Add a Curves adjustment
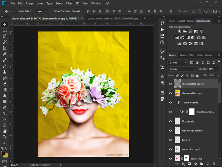Screen dimensions: 222x167 190,31
